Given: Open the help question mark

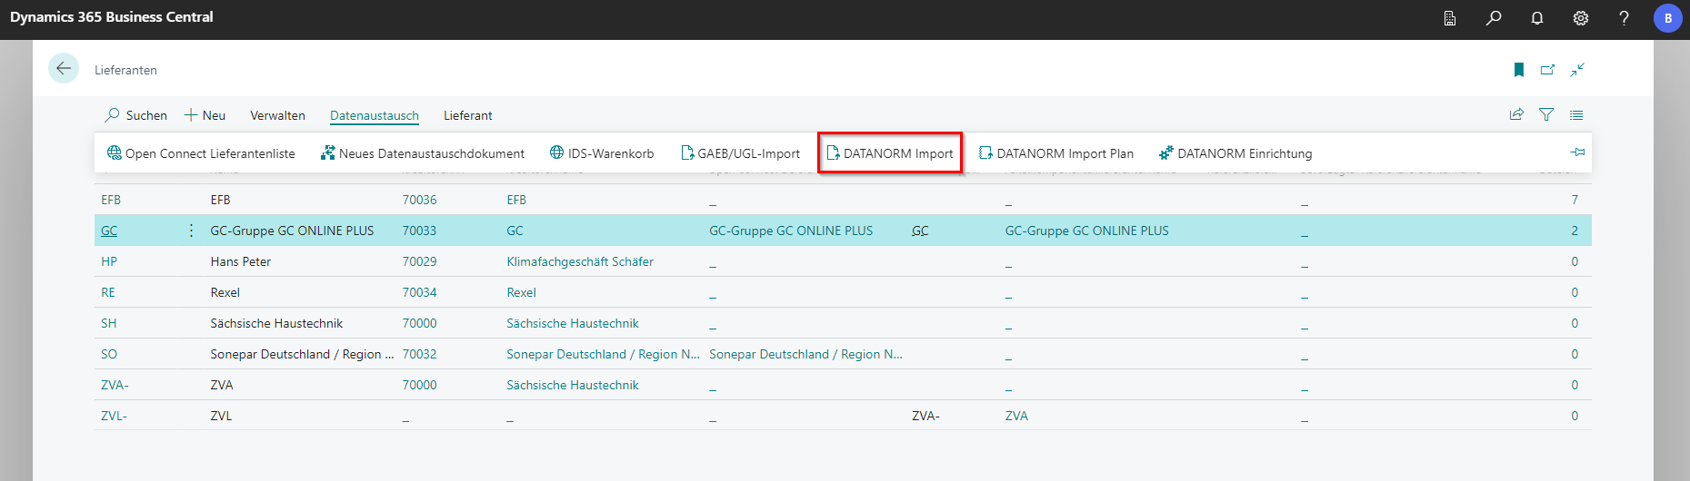Looking at the screenshot, I should pyautogui.click(x=1624, y=18).
